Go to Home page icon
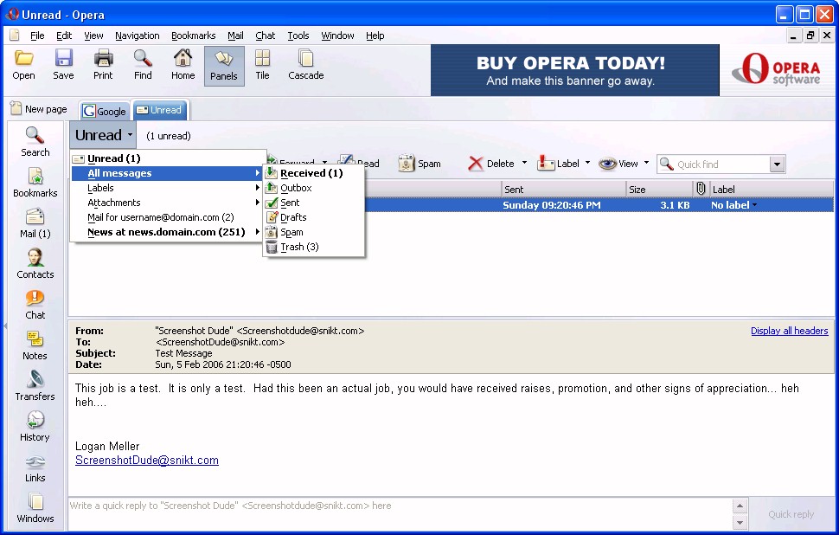This screenshot has width=839, height=535. pyautogui.click(x=183, y=59)
